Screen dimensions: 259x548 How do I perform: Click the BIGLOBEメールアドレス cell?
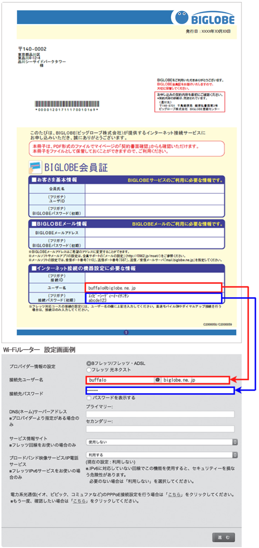(x=57, y=232)
